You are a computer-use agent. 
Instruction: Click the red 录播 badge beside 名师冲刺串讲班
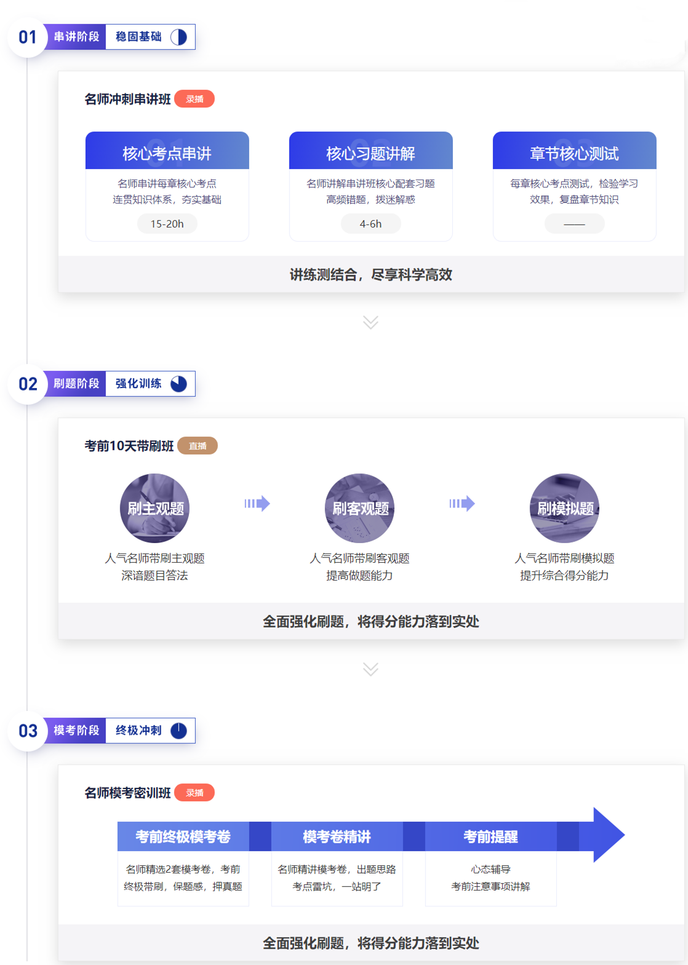click(194, 99)
